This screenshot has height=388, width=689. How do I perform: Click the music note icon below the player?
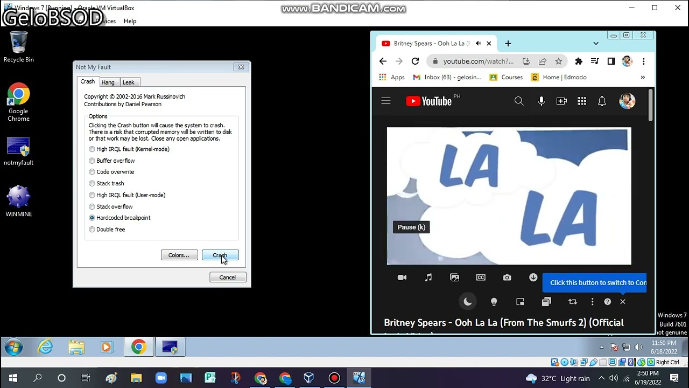point(428,278)
